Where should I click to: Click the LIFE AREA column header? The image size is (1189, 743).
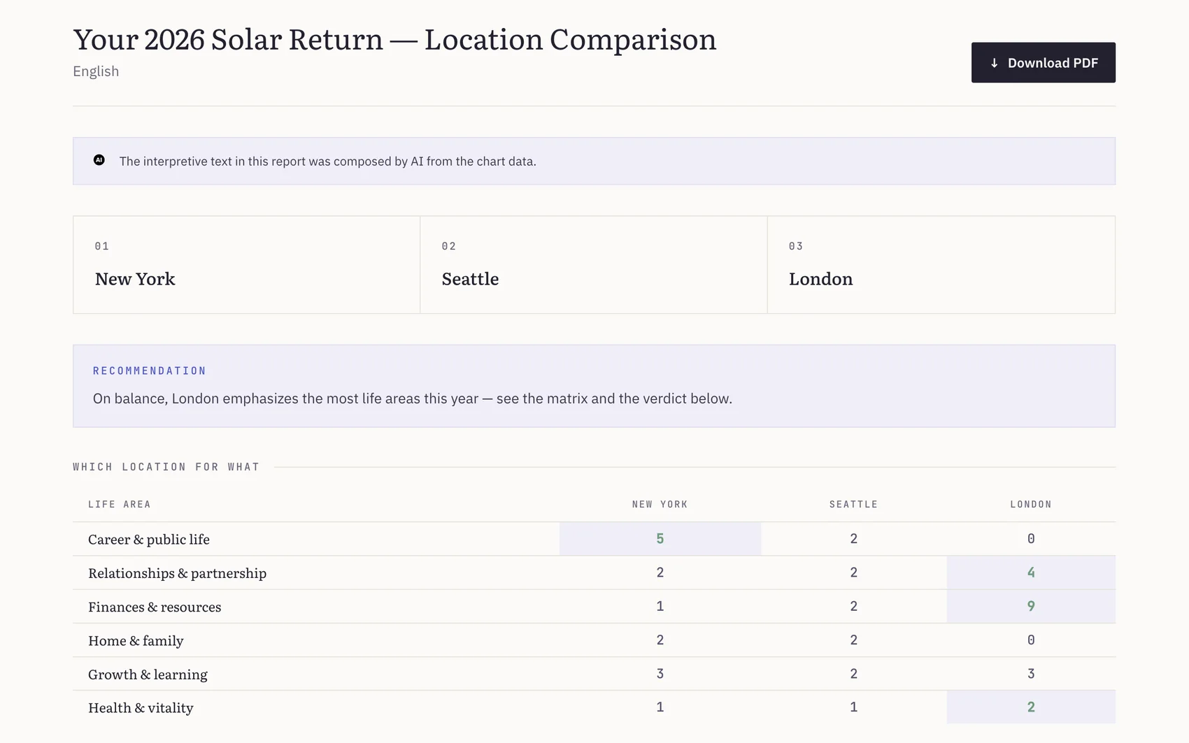(x=120, y=504)
